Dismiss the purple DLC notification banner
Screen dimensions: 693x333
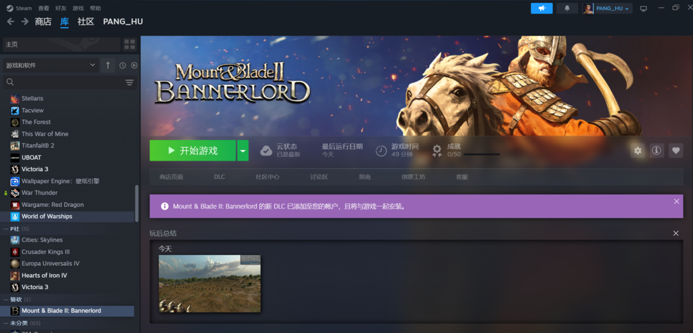click(676, 201)
